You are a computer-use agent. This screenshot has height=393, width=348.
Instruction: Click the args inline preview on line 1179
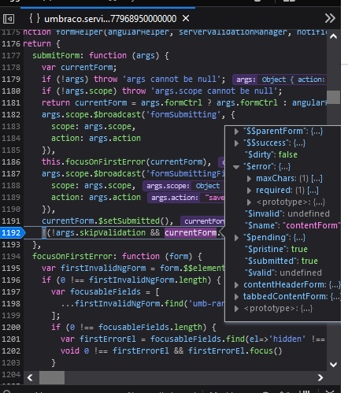coord(280,80)
